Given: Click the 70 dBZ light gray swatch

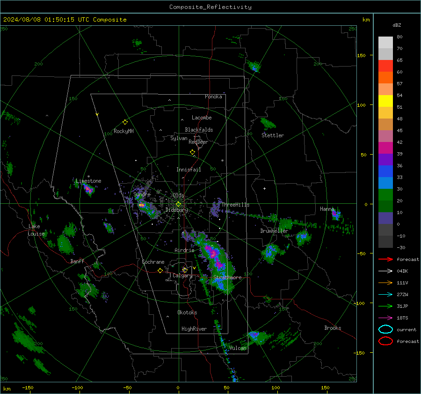Looking at the screenshot, I should 385,43.
